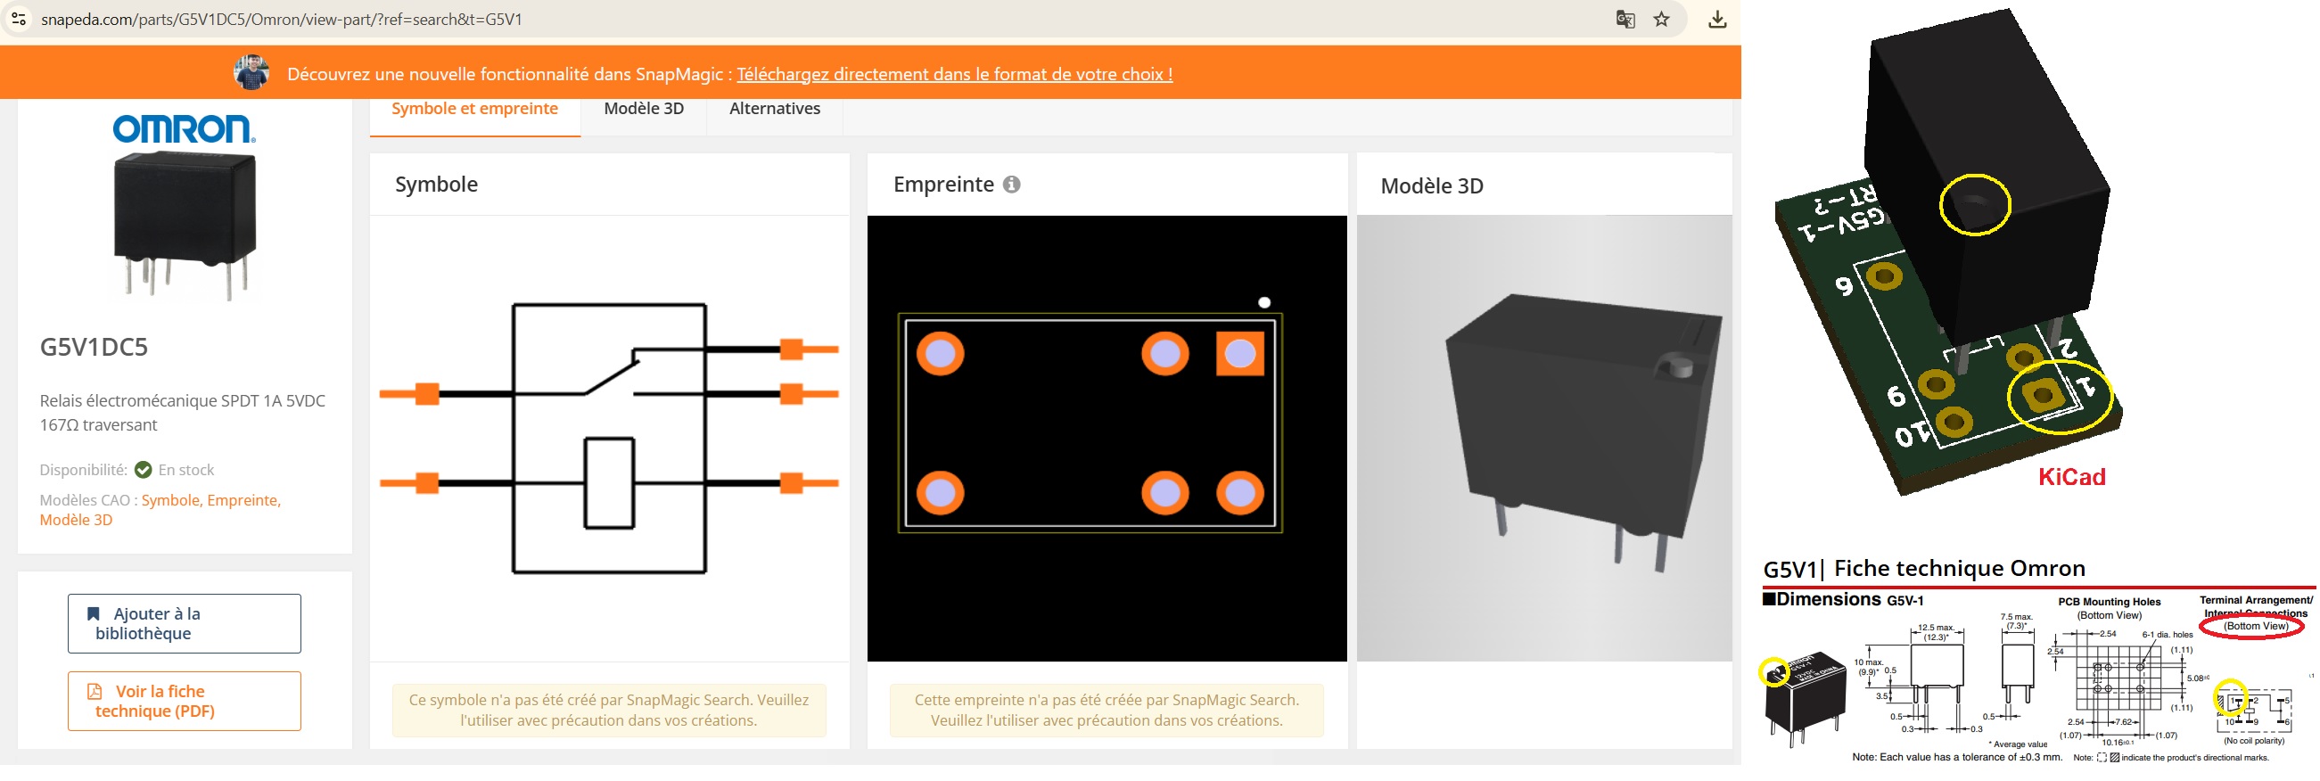Click the Modèle 3D panel heading
2320x781 pixels.
click(x=1432, y=186)
